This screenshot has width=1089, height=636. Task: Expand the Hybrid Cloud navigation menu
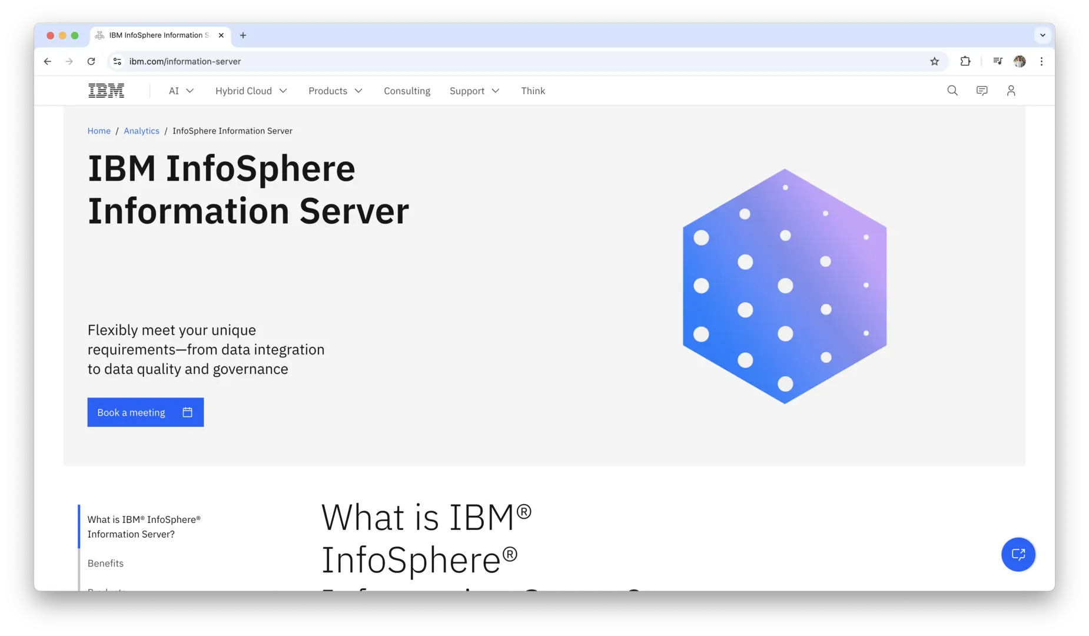251,91
